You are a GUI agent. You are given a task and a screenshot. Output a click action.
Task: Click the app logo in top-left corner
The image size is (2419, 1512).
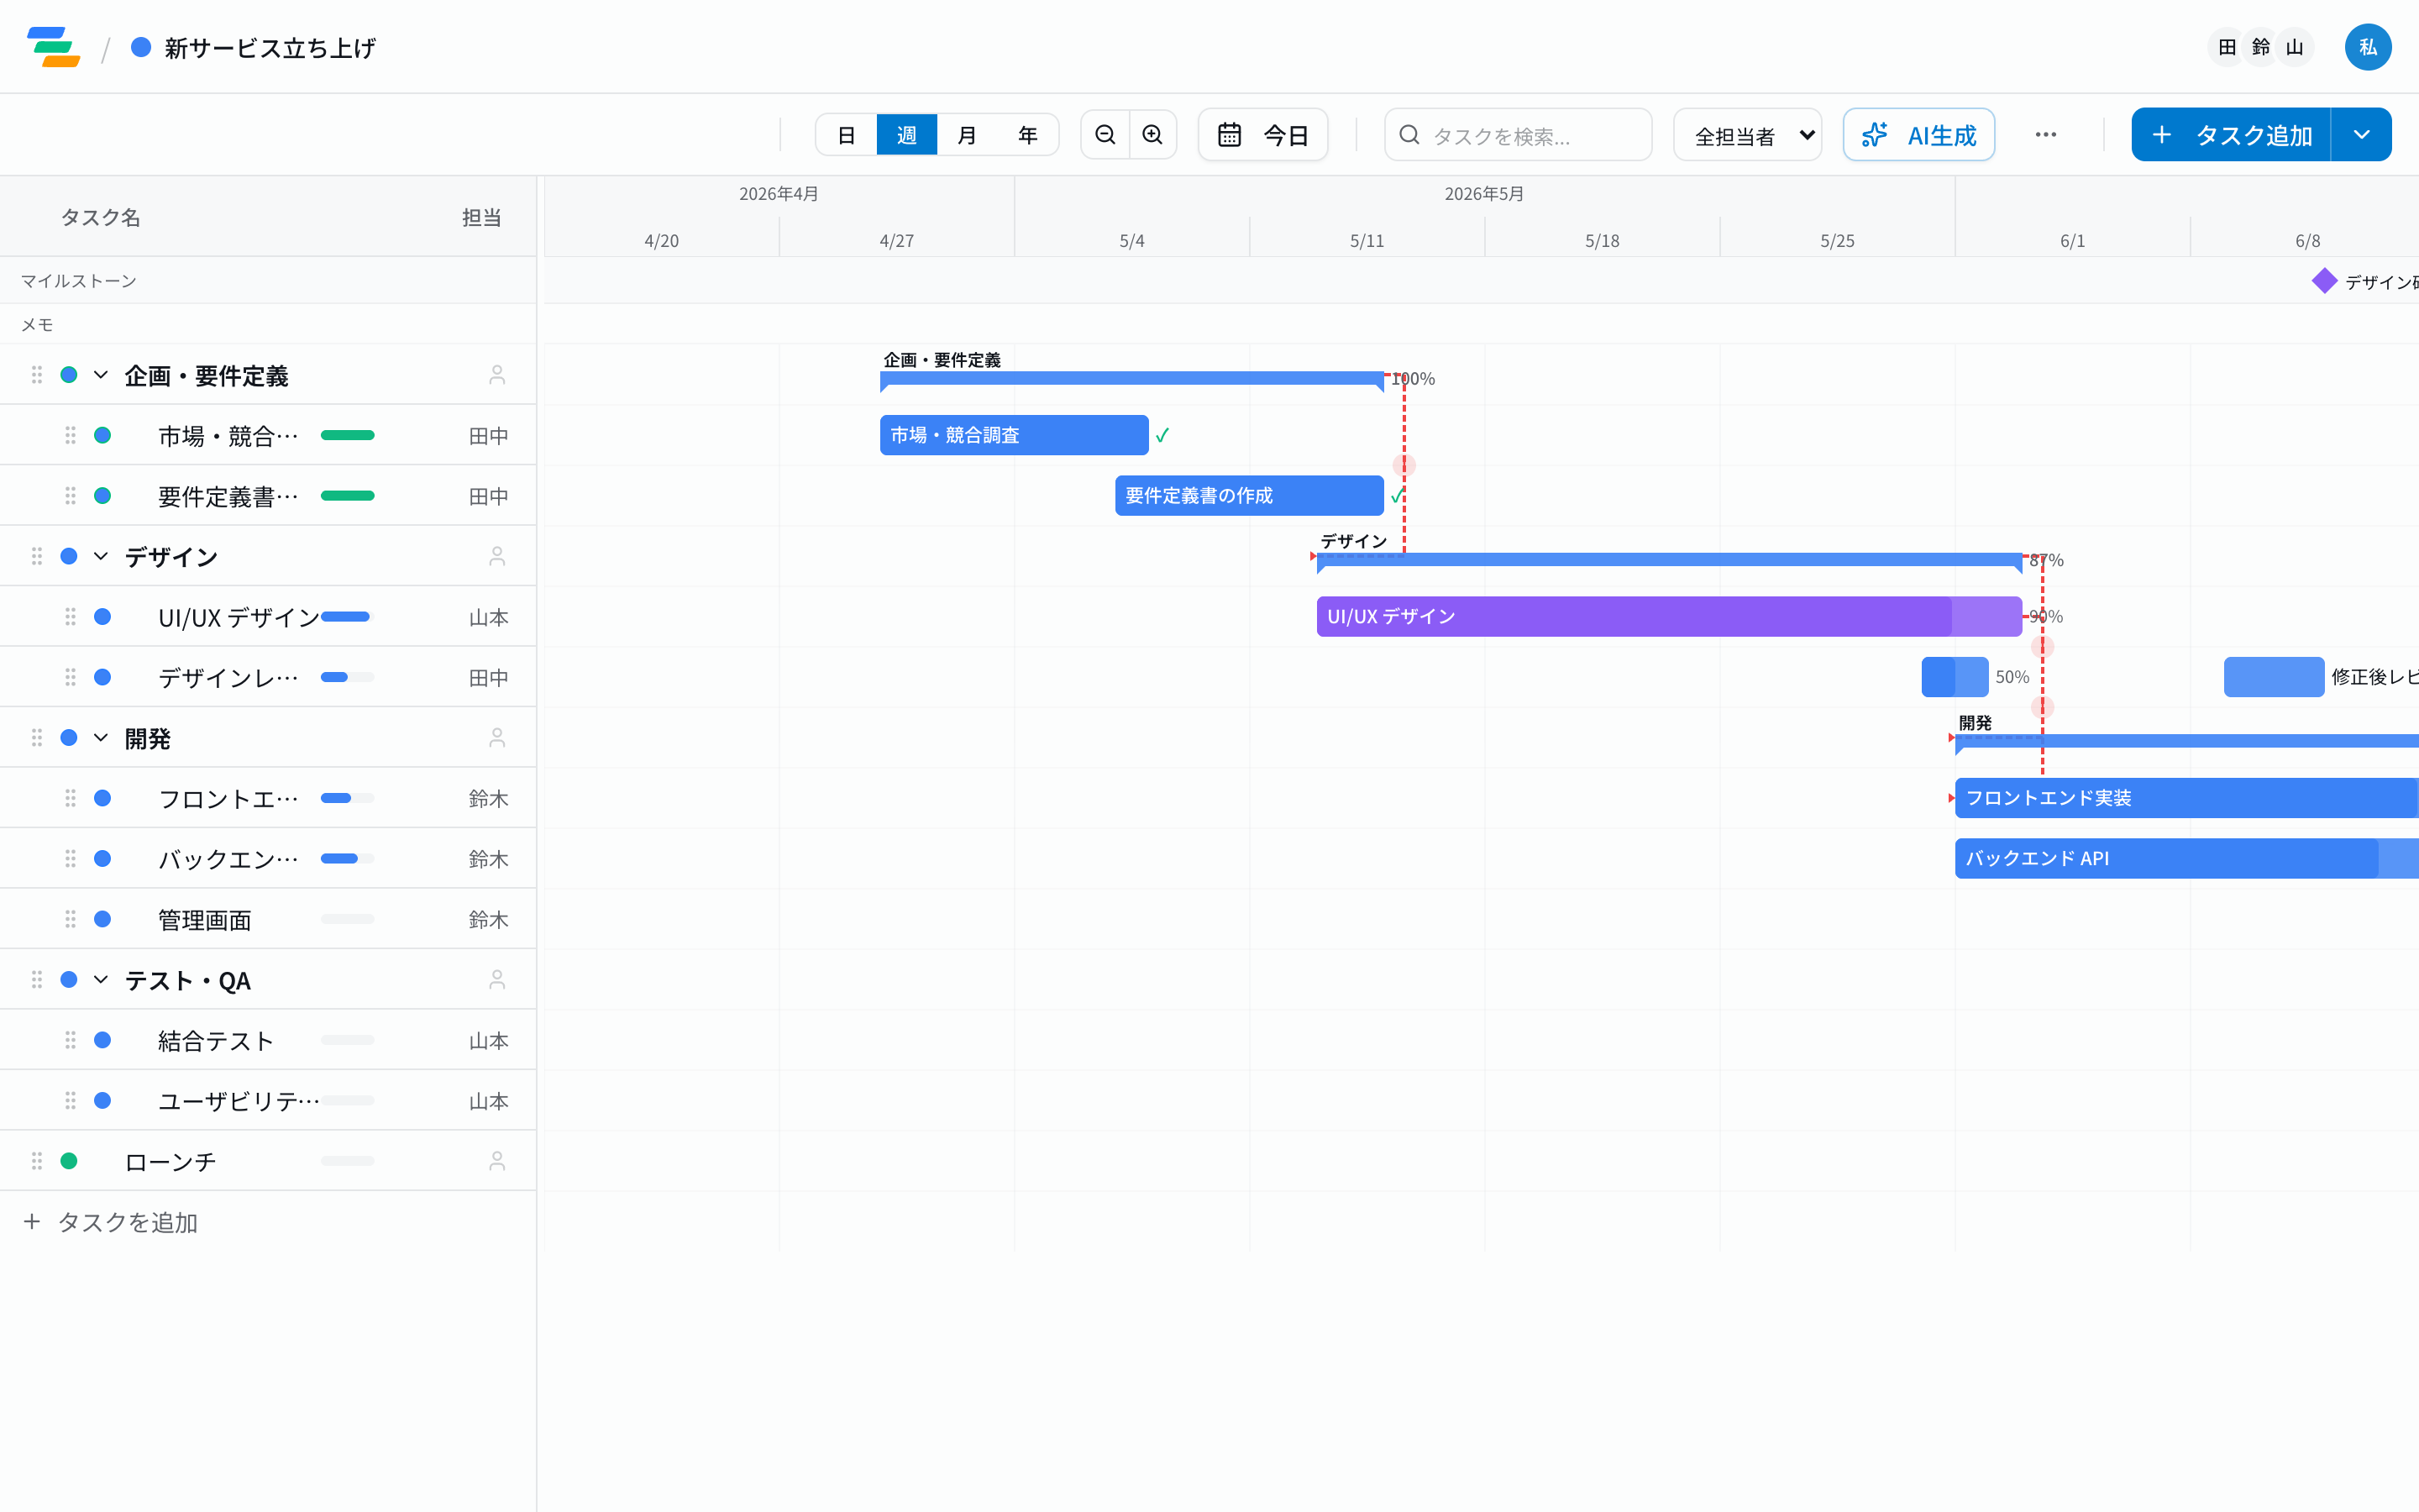click(54, 47)
